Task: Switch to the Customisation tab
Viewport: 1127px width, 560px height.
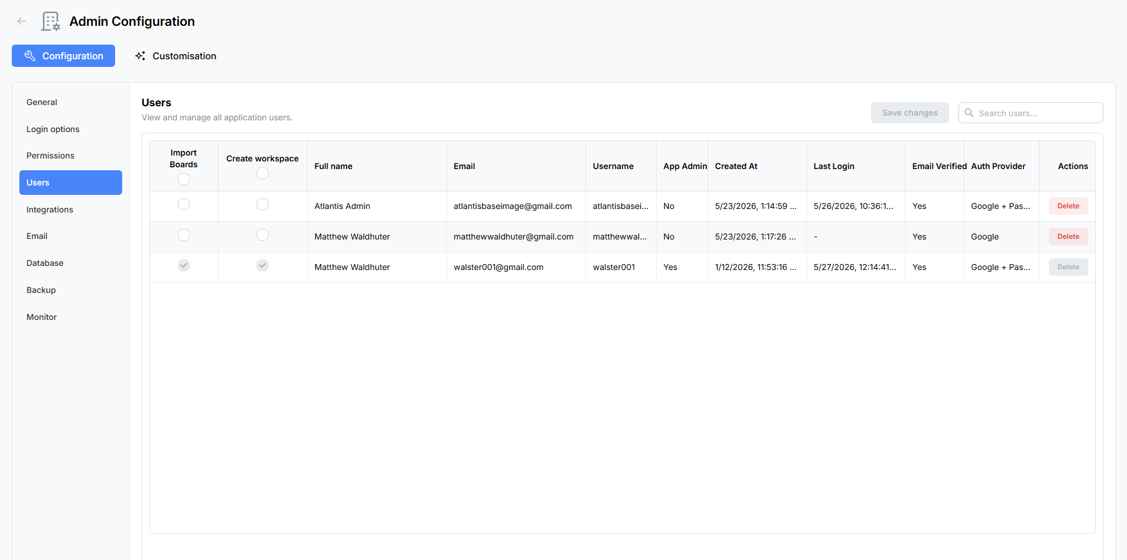Action: tap(176, 56)
